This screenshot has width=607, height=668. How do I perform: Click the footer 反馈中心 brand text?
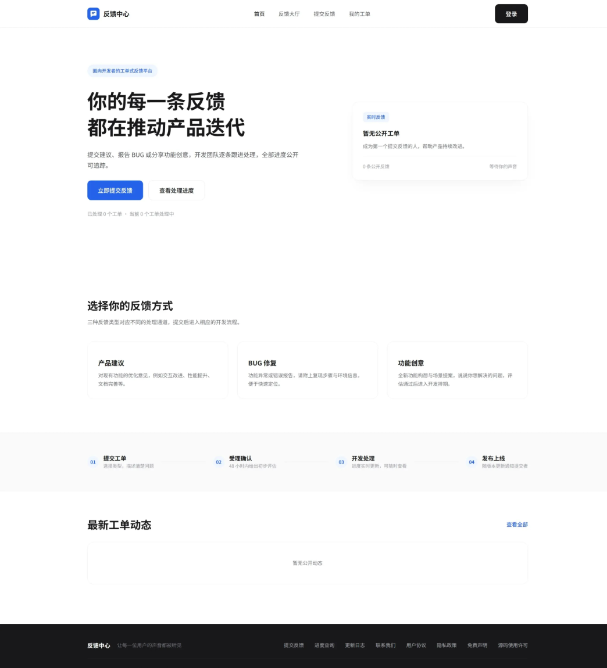[99, 645]
